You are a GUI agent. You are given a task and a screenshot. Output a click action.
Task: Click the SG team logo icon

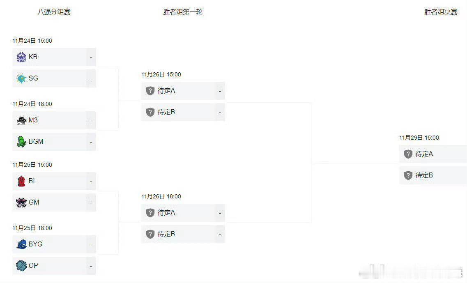pyautogui.click(x=21, y=78)
